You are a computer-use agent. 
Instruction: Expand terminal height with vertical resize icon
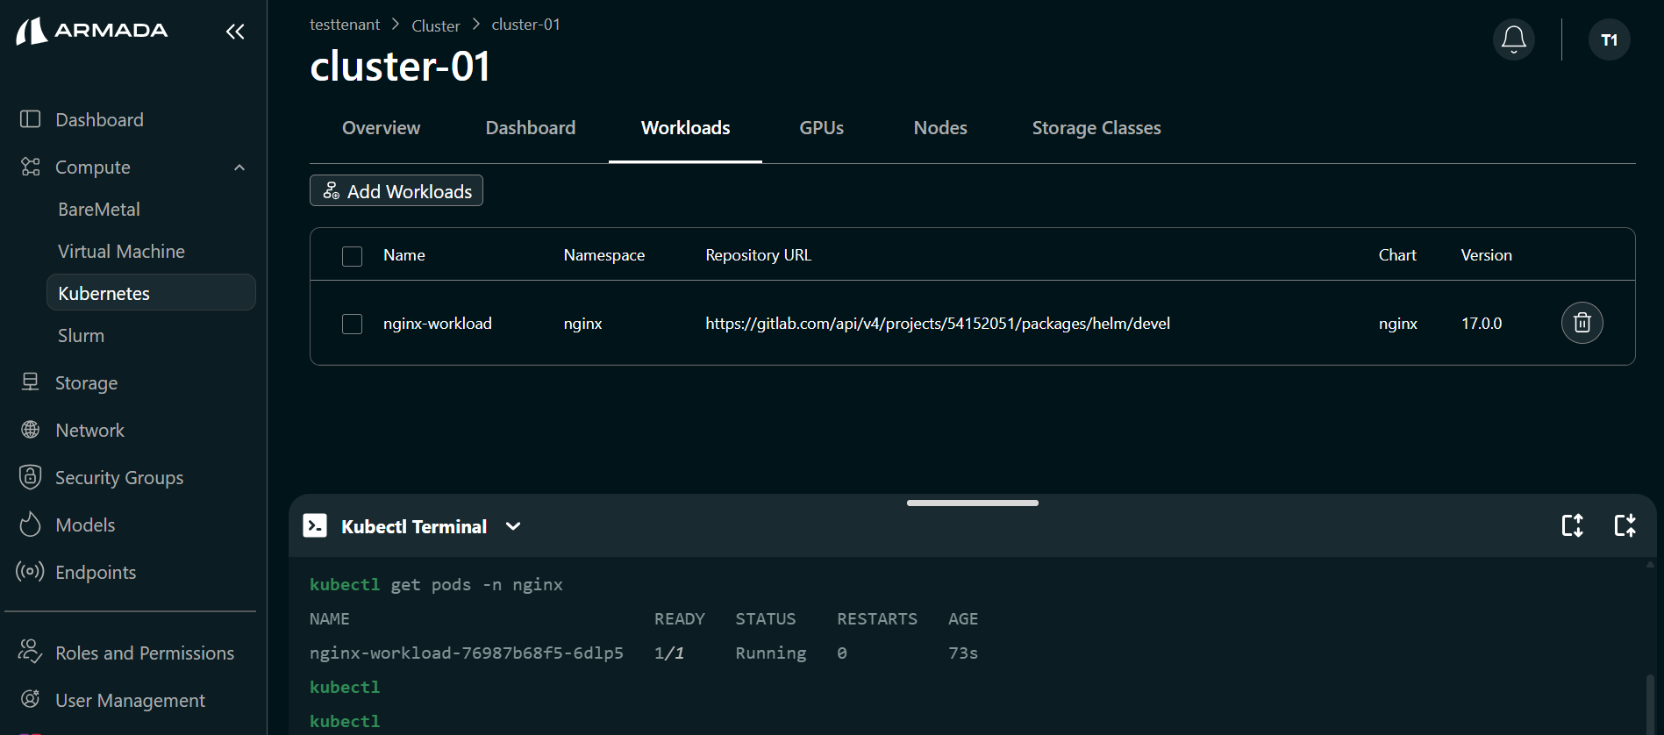coord(1573,525)
